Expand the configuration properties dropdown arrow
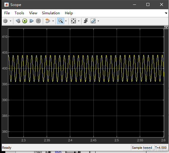The width and height of the screenshot is (169, 153). [10, 21]
